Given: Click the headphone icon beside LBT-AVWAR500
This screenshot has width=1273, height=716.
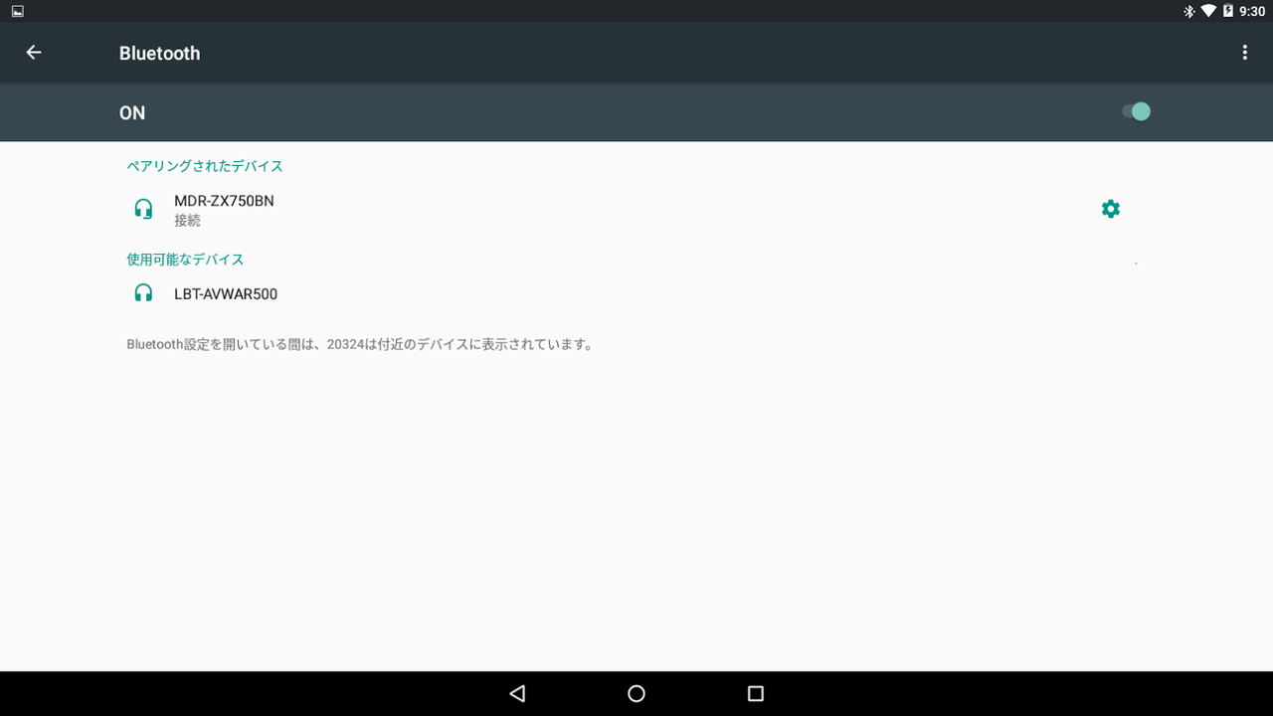Looking at the screenshot, I should pos(143,293).
